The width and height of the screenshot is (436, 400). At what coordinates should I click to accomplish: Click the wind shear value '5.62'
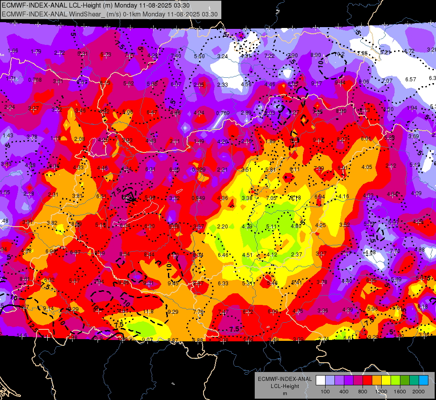pos(128,83)
